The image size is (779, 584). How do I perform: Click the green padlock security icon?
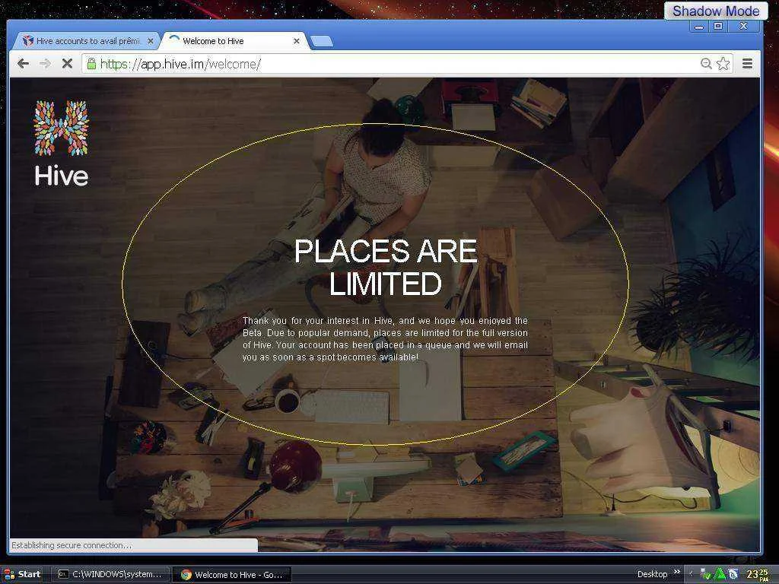(x=91, y=64)
